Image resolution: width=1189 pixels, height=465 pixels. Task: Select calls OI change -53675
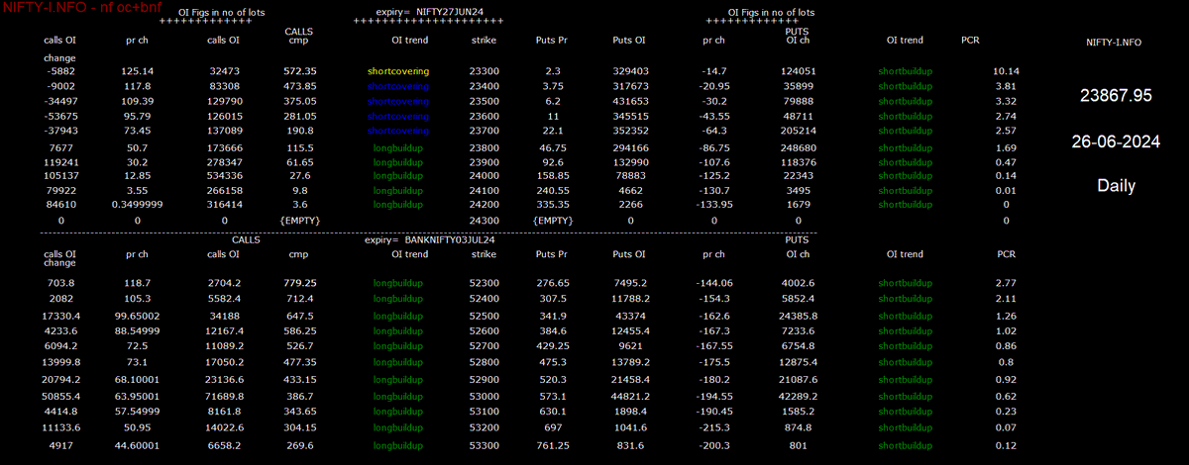[60, 116]
